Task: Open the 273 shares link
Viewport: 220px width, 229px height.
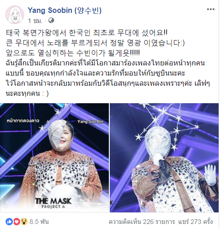Action: point(196,222)
